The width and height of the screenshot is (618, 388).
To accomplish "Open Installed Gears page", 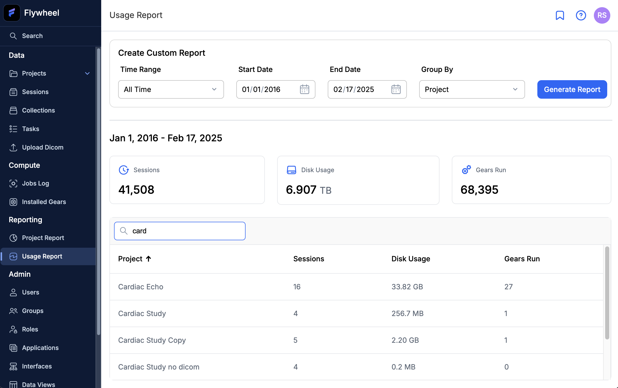I will 44,202.
